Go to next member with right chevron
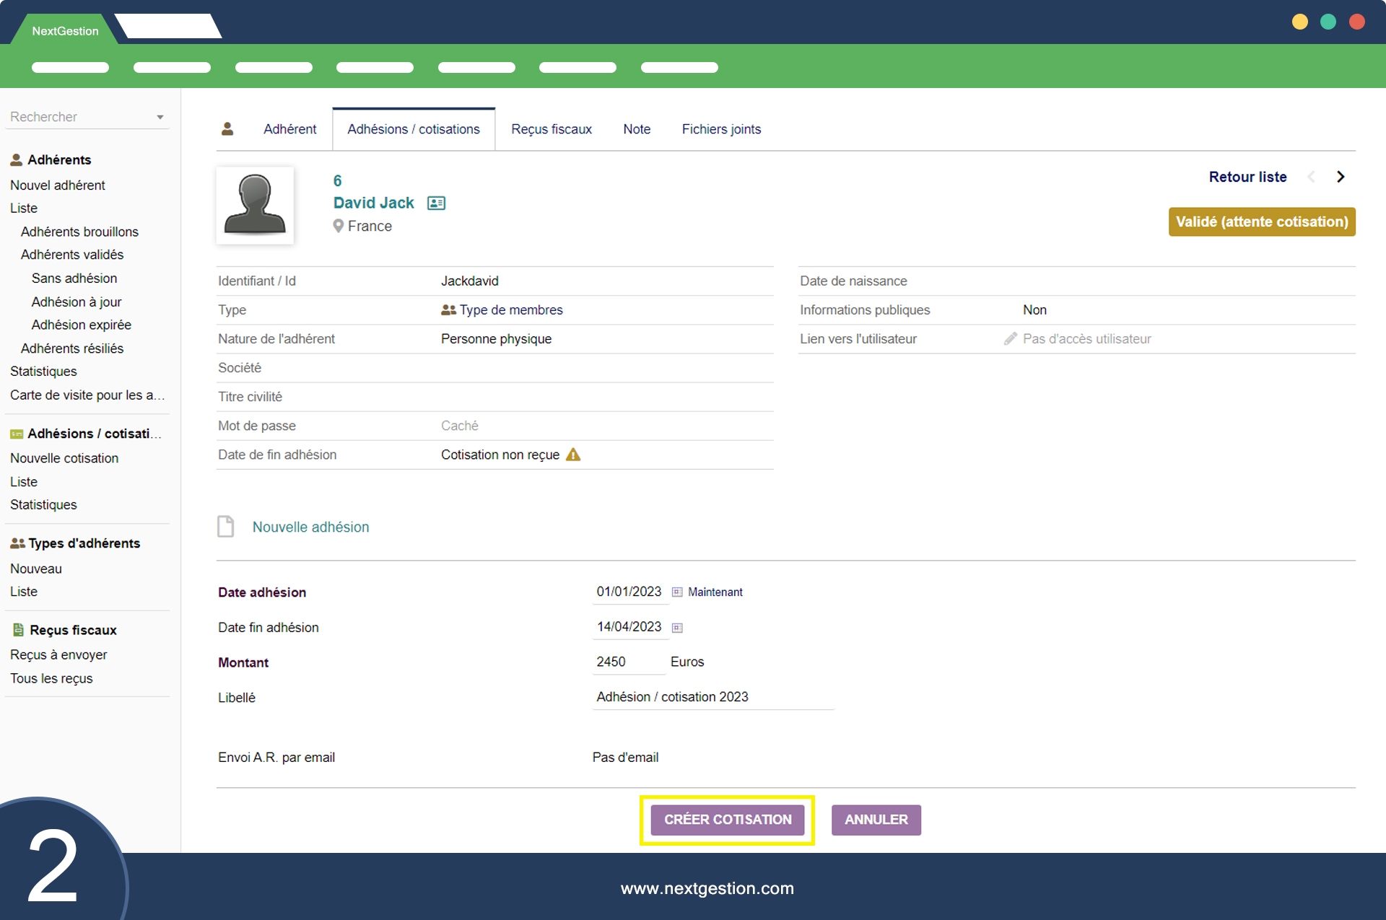1386x920 pixels. click(x=1341, y=177)
